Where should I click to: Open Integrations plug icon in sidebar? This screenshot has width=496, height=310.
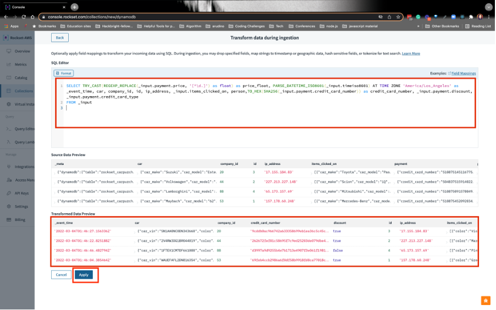(9, 167)
